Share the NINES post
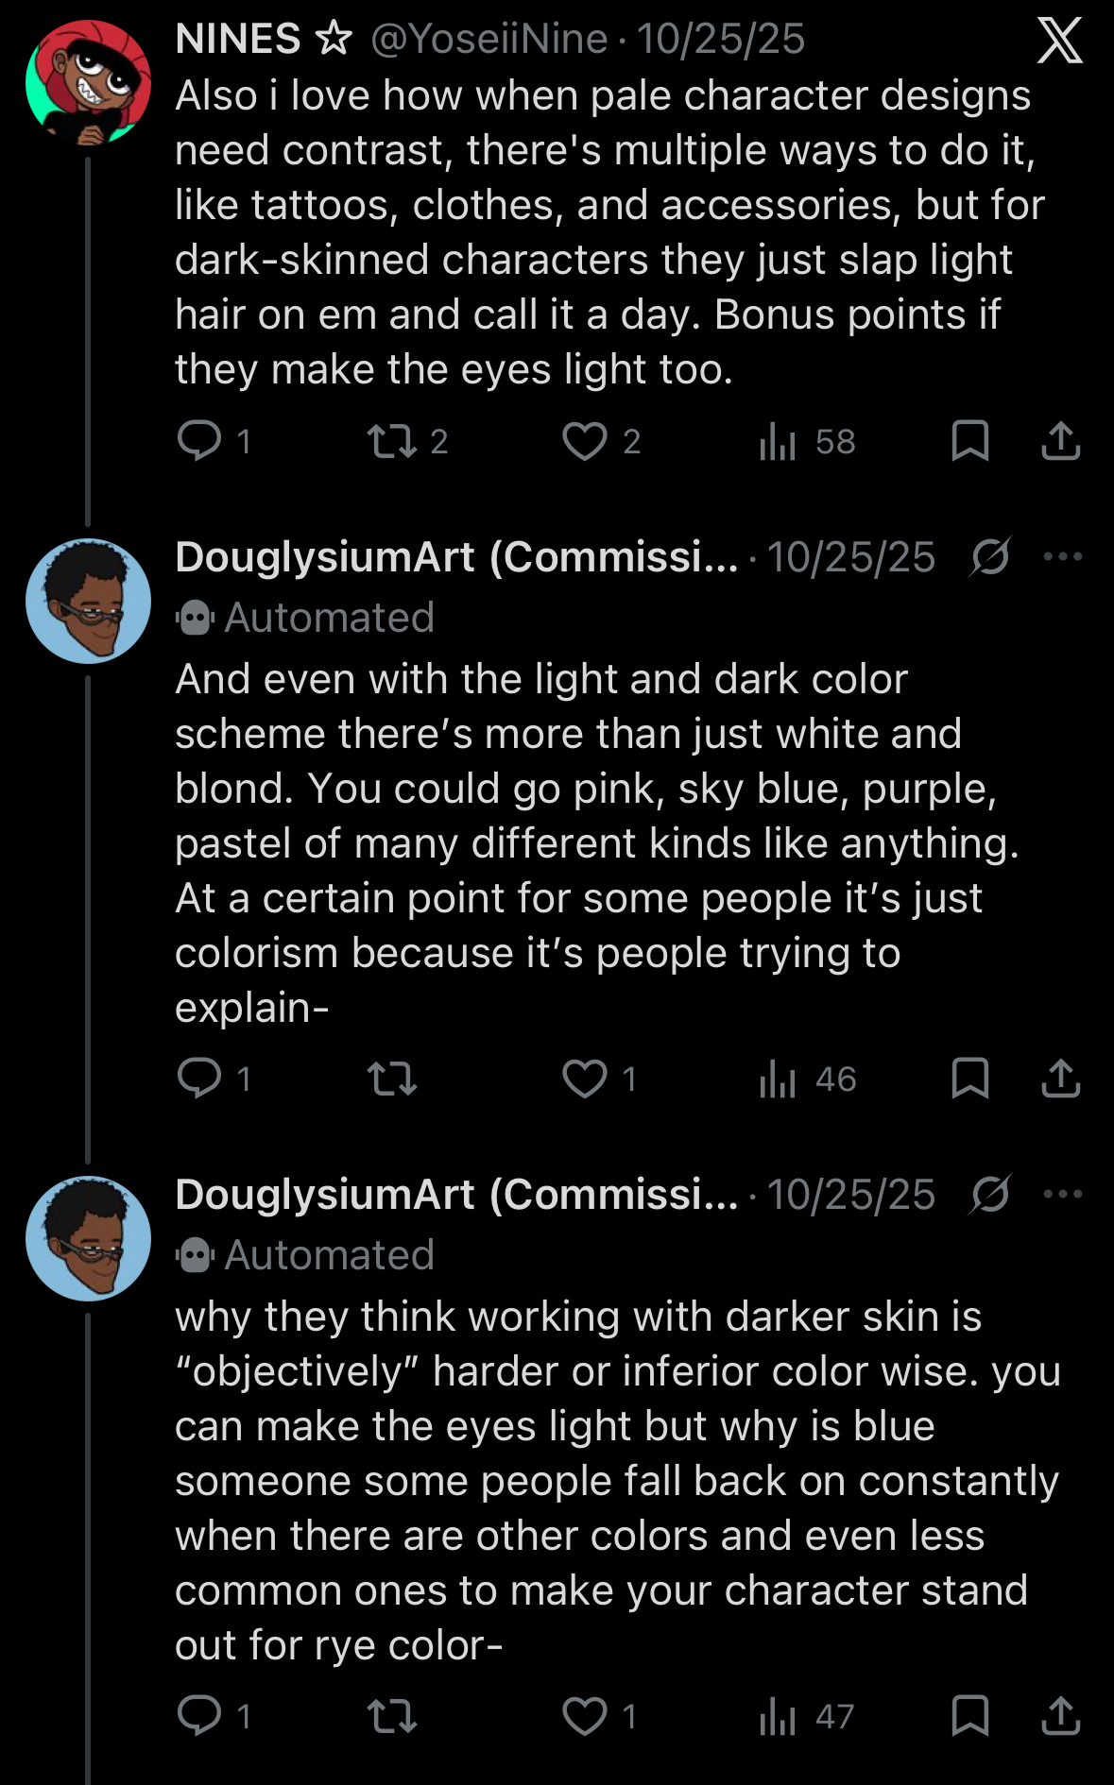The height and width of the screenshot is (1785, 1114). [1060, 441]
